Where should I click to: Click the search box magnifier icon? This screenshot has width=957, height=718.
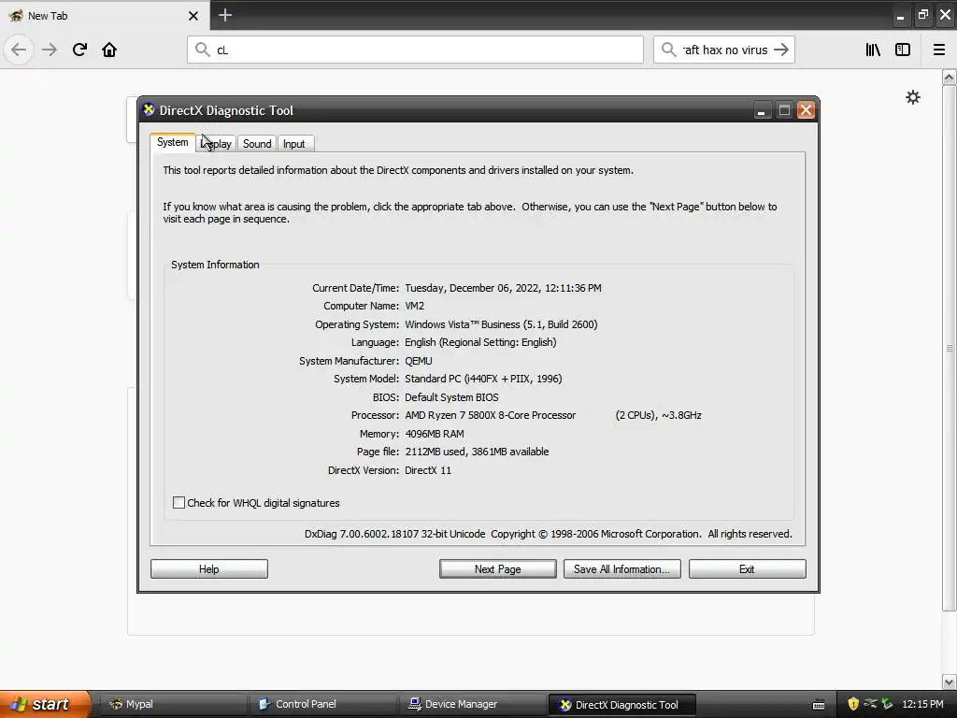[x=669, y=50]
